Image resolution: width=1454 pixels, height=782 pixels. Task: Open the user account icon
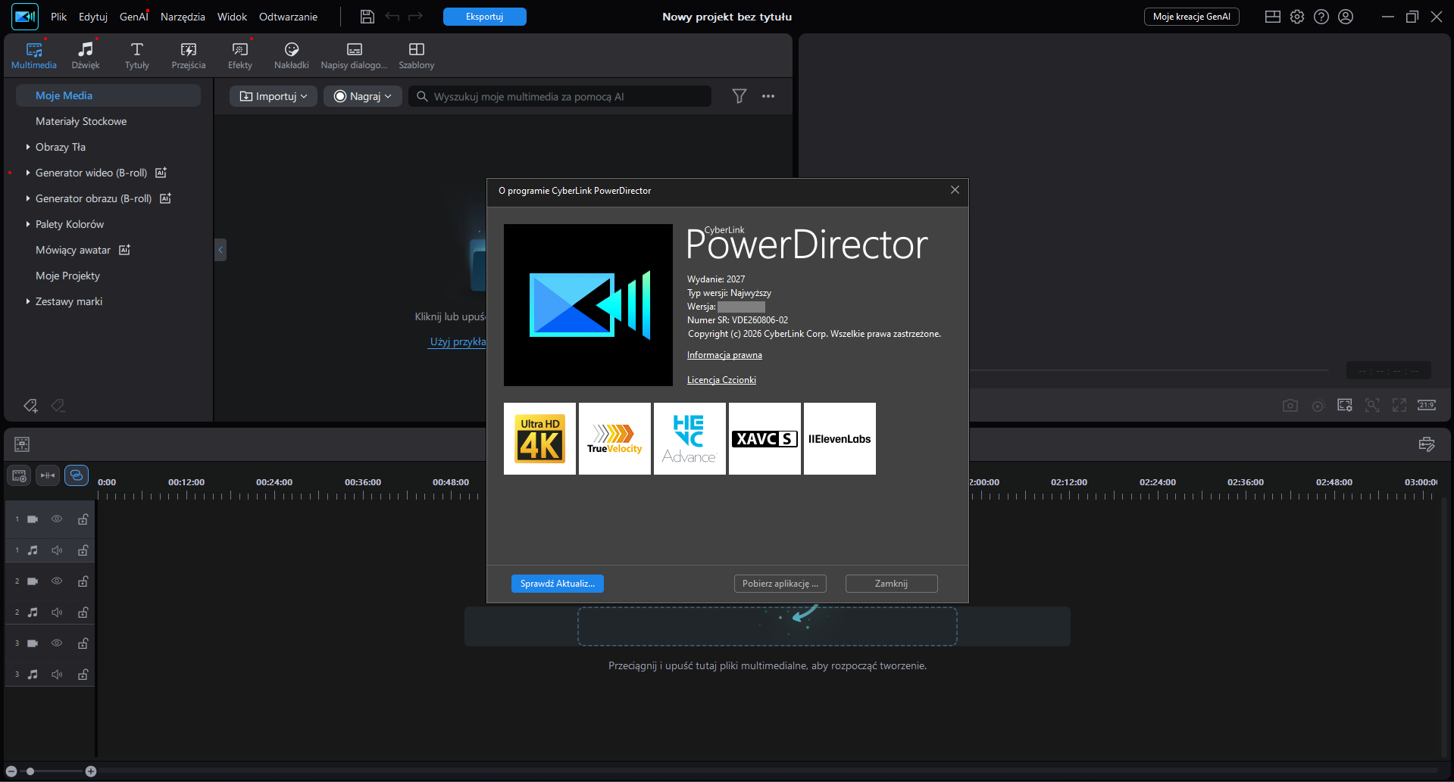click(1346, 17)
